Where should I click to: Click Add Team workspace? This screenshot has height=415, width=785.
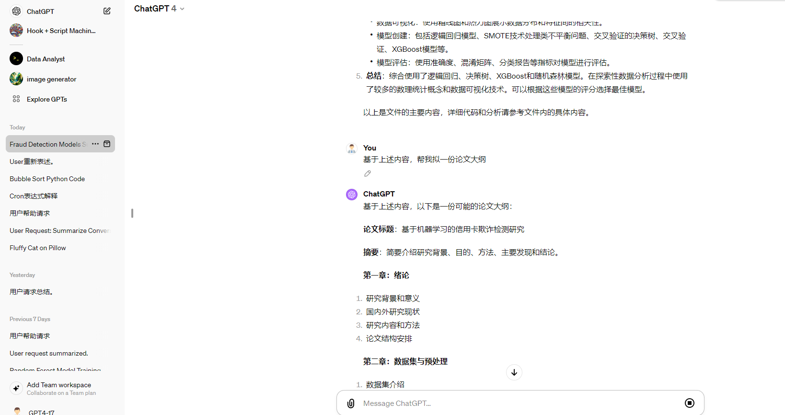(x=61, y=388)
